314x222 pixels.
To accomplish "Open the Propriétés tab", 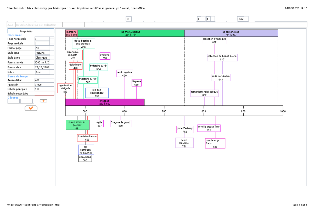I will 31,31.
